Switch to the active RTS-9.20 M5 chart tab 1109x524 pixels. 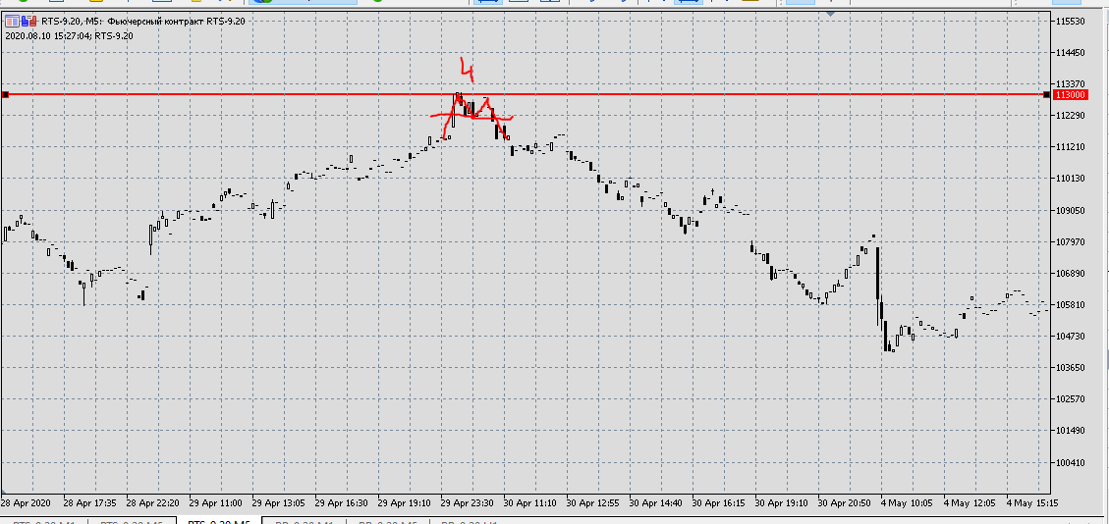tap(220, 522)
